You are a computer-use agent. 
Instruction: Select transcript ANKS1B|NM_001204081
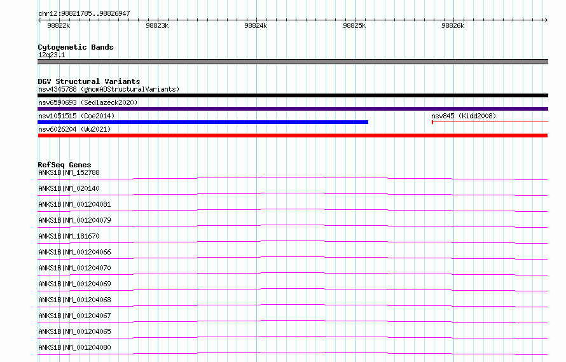(x=74, y=204)
